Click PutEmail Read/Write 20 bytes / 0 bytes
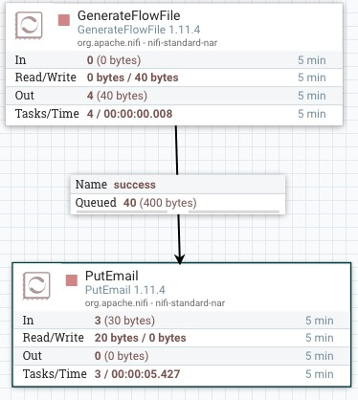Image resolution: width=358 pixels, height=400 pixels. point(141,338)
